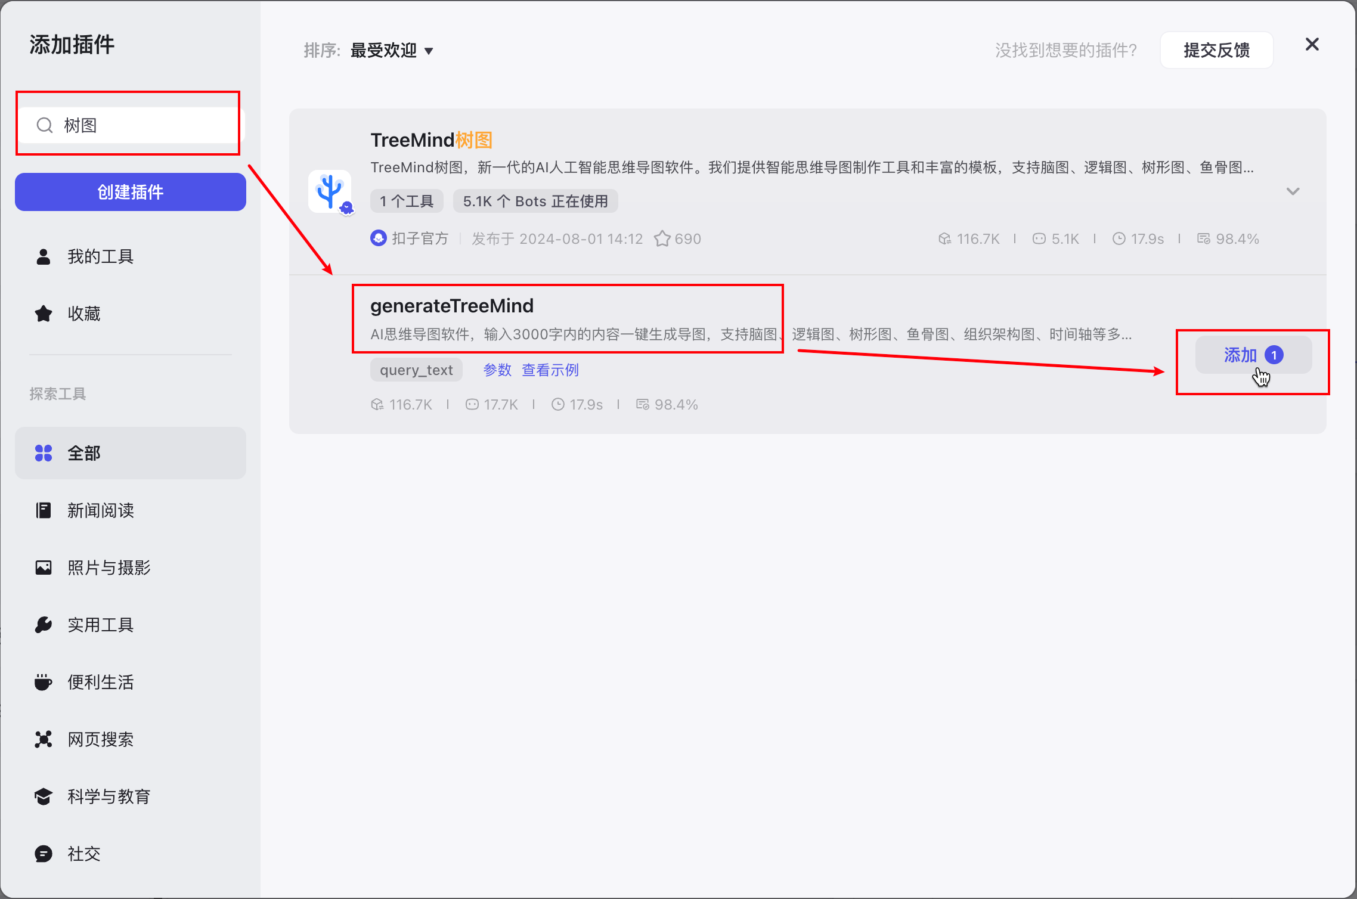
Task: Open the Favorites star icon
Action: click(x=44, y=314)
